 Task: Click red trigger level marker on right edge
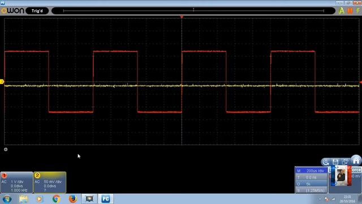pyautogui.click(x=361, y=82)
